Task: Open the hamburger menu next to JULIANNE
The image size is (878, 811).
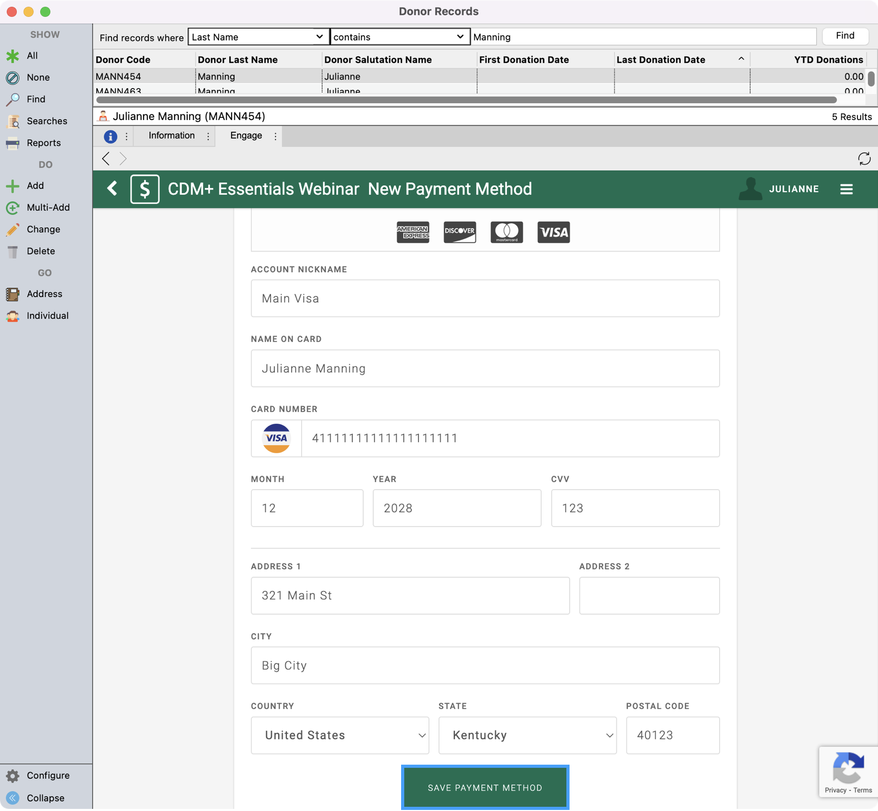Action: point(846,189)
